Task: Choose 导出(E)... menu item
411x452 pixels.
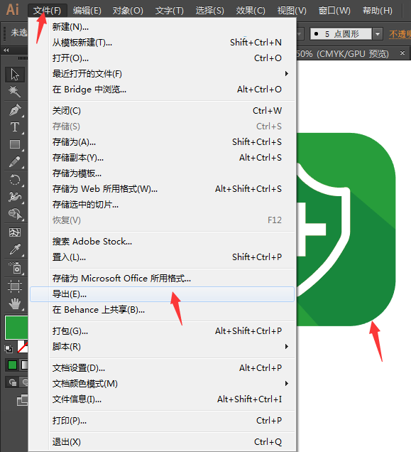Action: 162,294
